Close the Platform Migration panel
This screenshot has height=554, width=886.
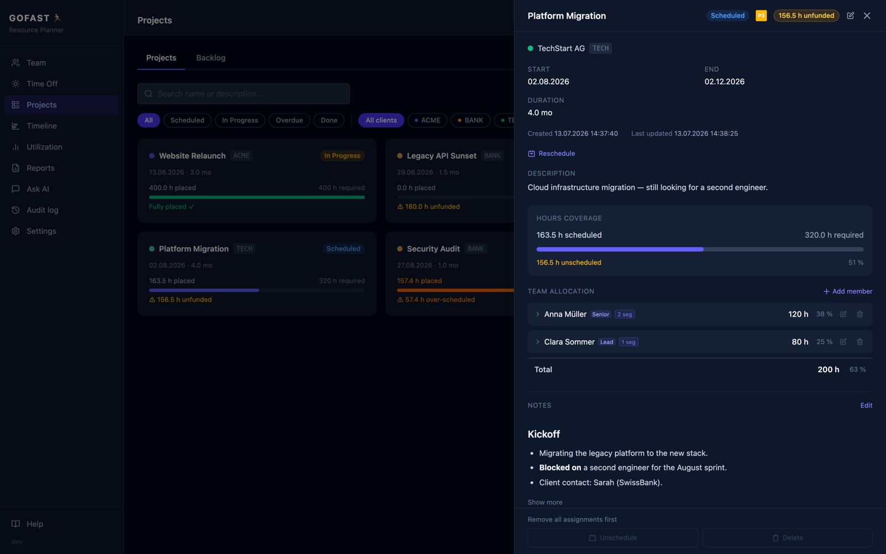[x=867, y=16]
